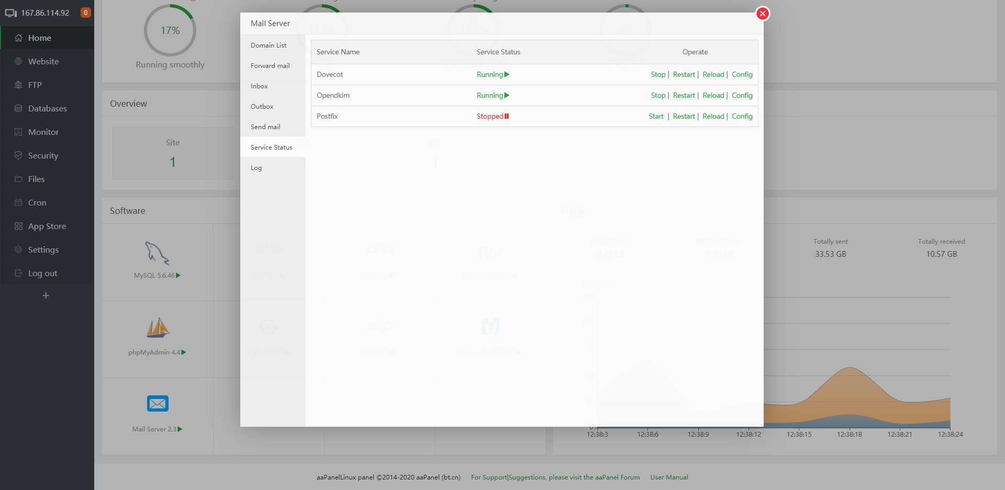Click the Totally received 10.57 GB value

click(942, 254)
